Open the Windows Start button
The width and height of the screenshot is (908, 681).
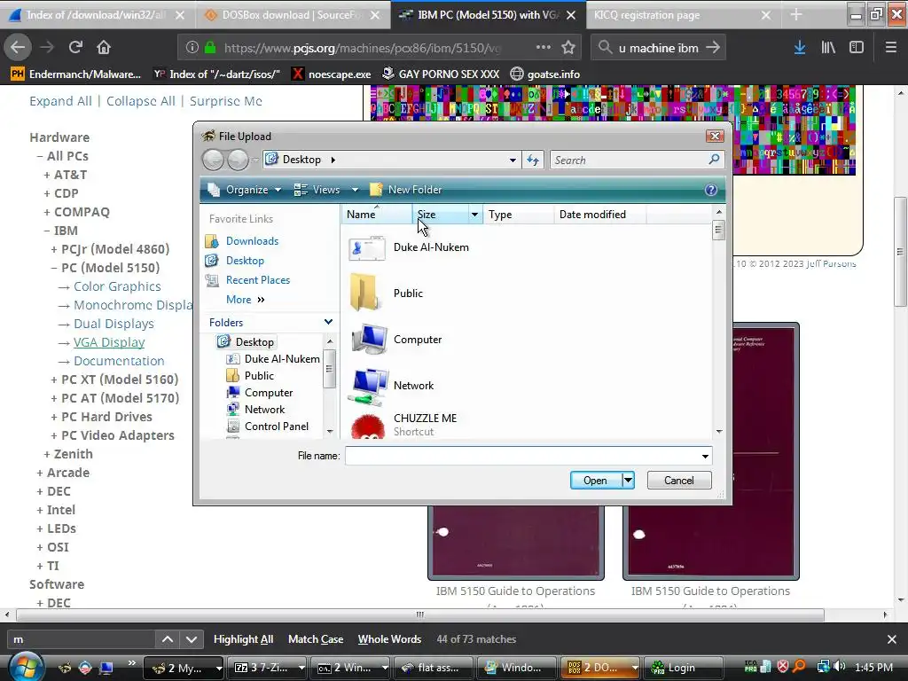pos(26,667)
